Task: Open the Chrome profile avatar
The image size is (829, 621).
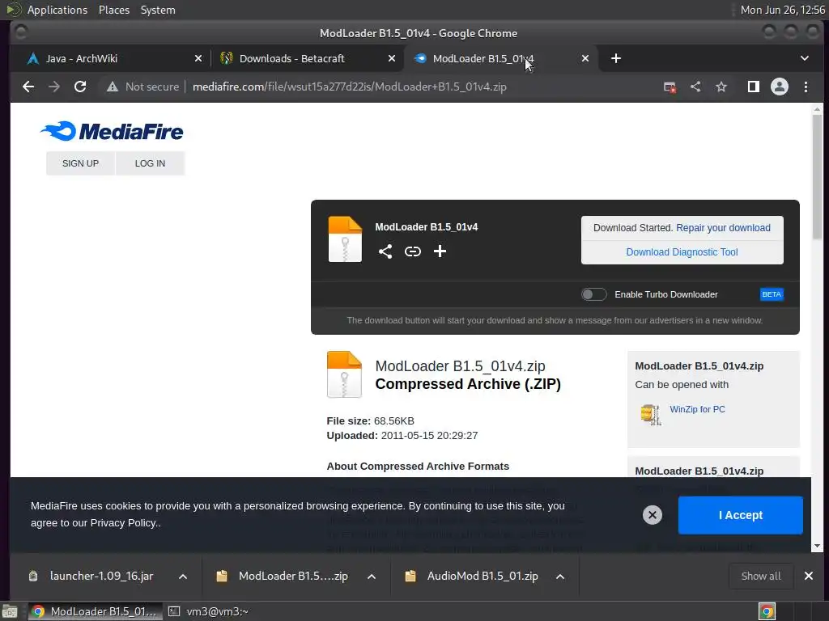Action: pyautogui.click(x=780, y=87)
